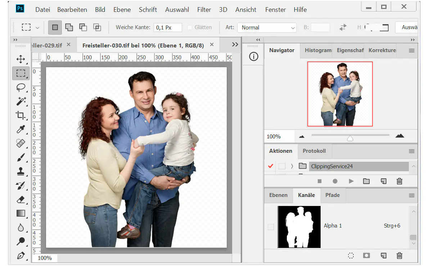The height and width of the screenshot is (266, 429).
Task: Open the marquee tool preset dropdown arrow
Action: pyautogui.click(x=37, y=27)
